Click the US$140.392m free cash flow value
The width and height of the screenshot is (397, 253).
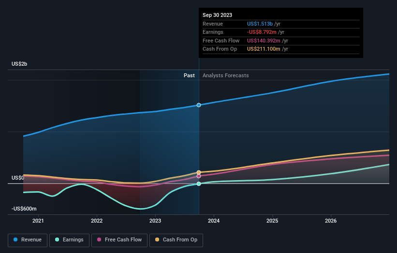click(264, 41)
